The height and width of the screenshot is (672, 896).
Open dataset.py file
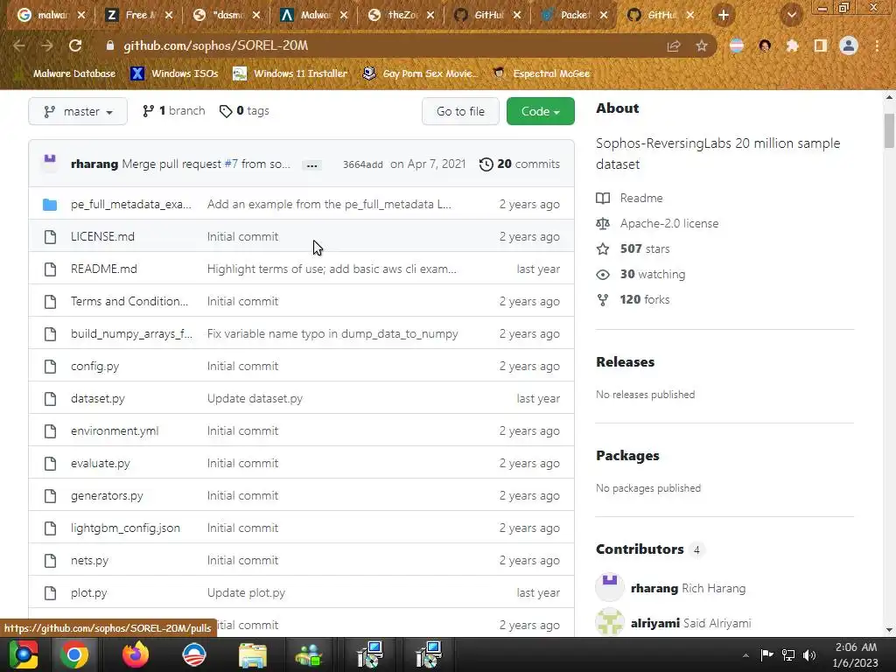tap(98, 398)
